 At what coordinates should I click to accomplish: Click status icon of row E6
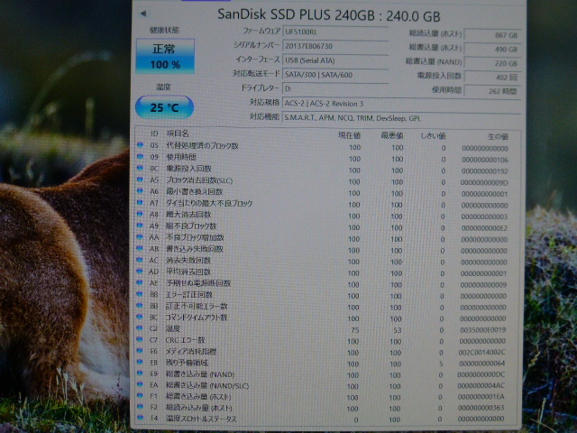coord(140,351)
